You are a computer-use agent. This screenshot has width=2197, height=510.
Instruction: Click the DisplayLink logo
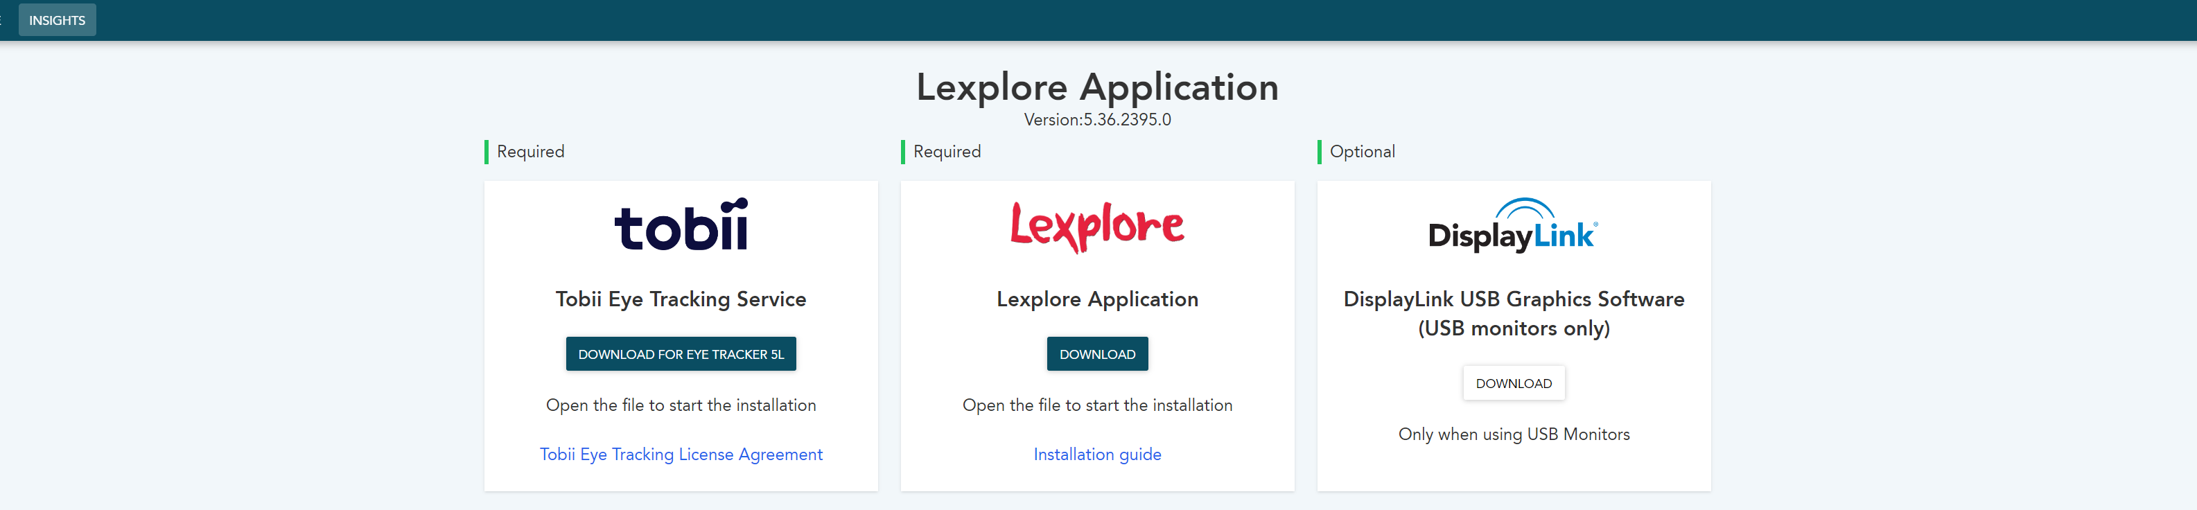coord(1513,226)
